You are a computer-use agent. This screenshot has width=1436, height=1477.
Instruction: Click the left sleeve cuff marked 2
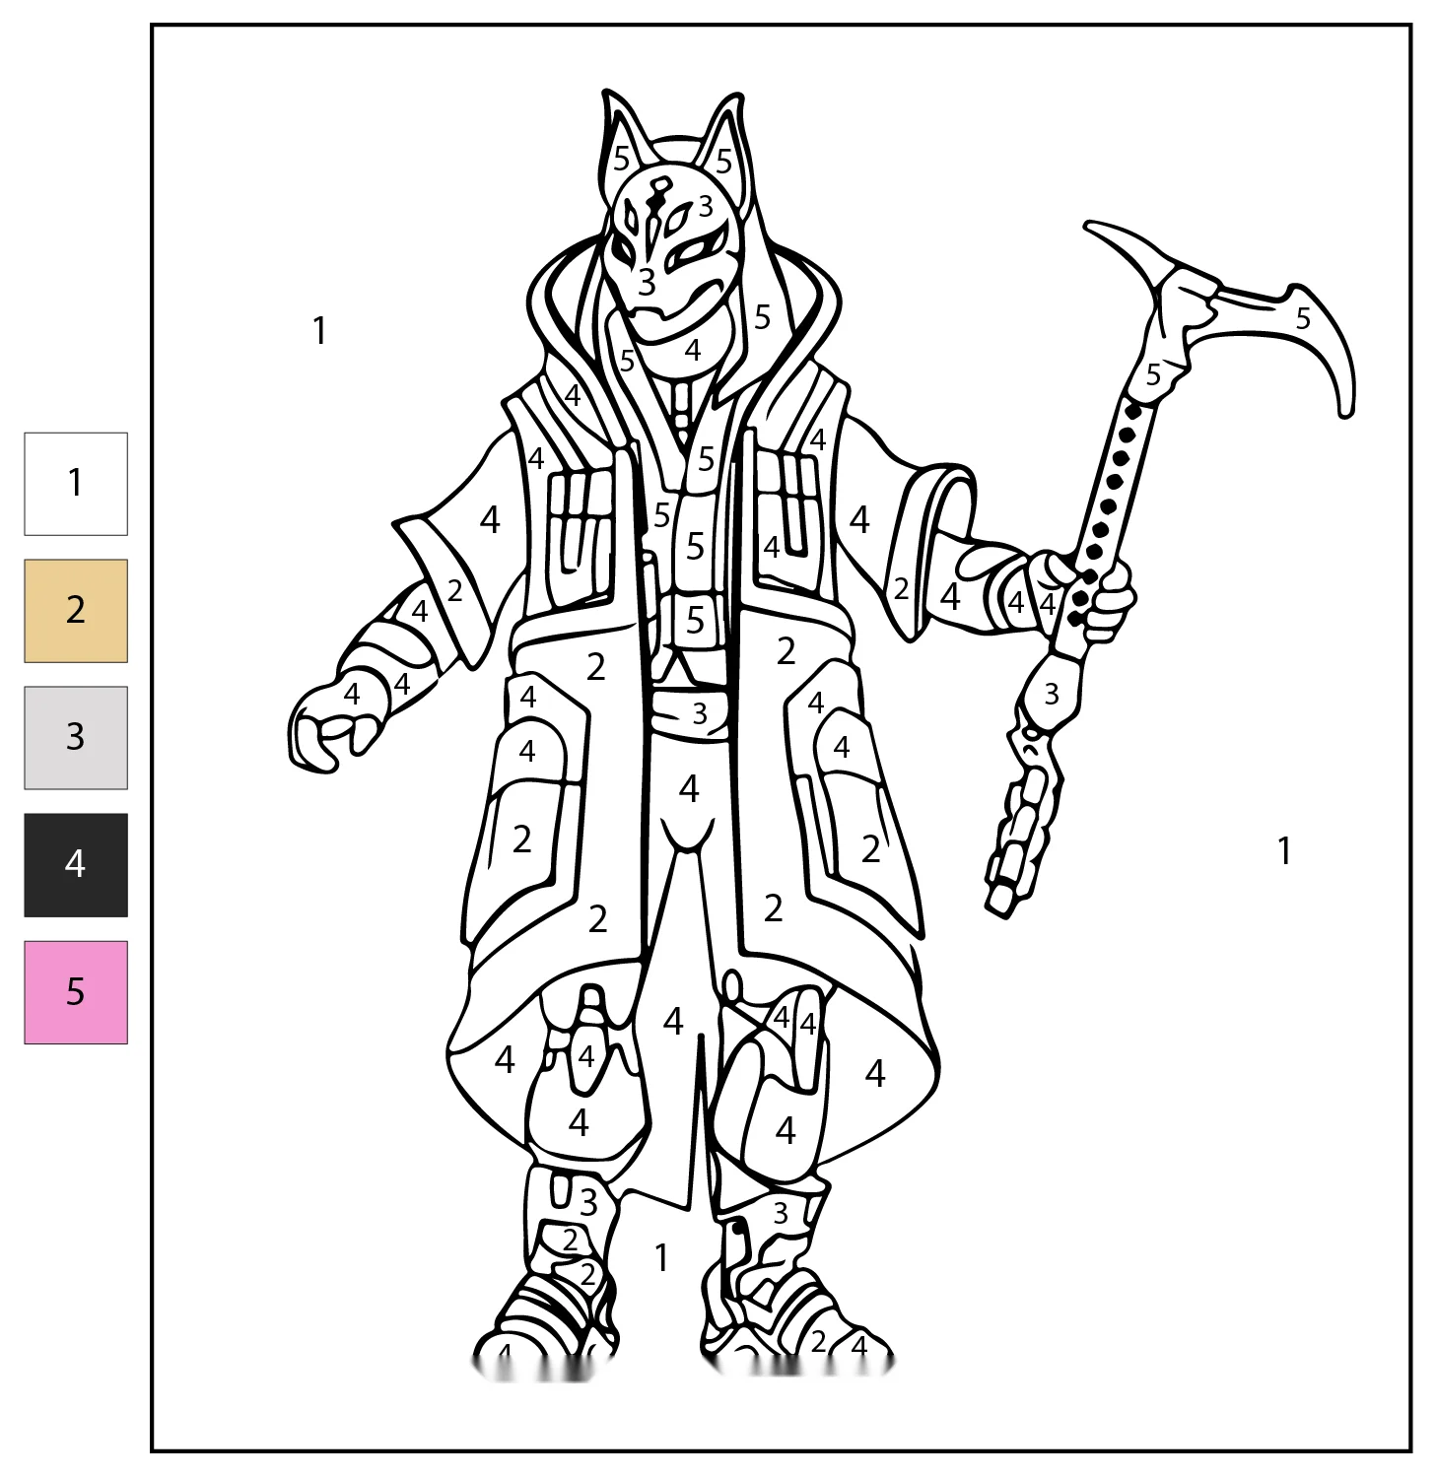coord(454,590)
